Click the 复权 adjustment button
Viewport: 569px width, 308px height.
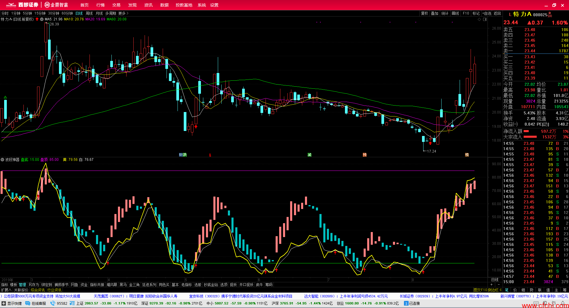(x=424, y=13)
